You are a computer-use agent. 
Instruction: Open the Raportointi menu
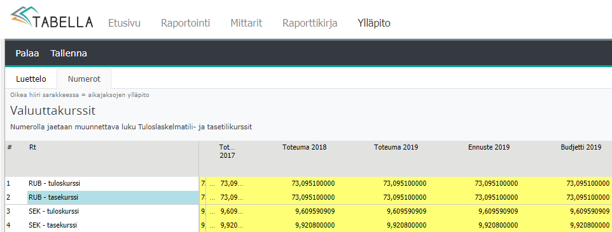click(x=185, y=23)
